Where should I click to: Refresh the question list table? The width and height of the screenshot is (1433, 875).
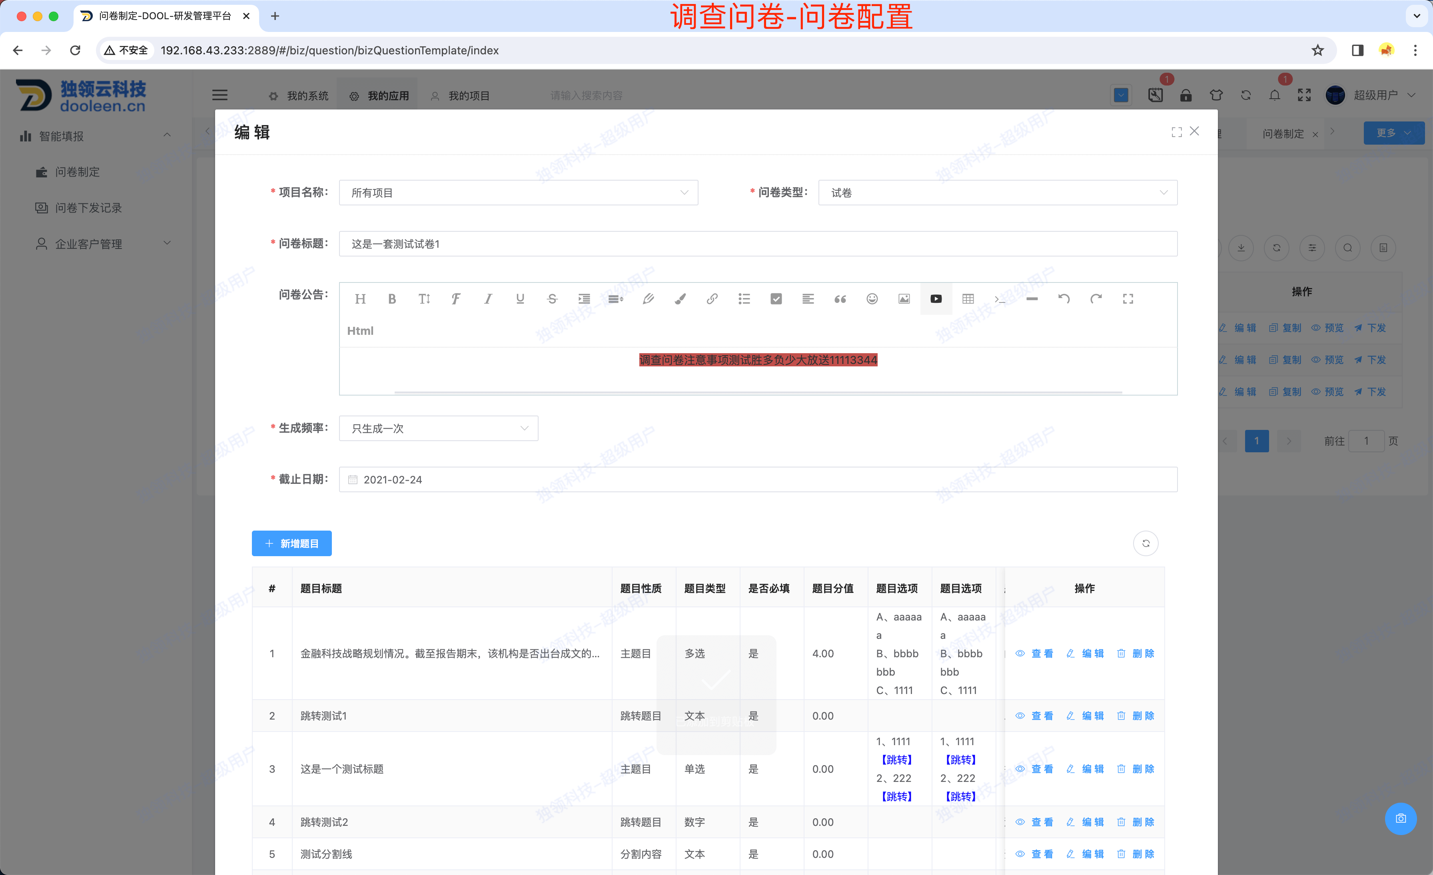pyautogui.click(x=1145, y=543)
